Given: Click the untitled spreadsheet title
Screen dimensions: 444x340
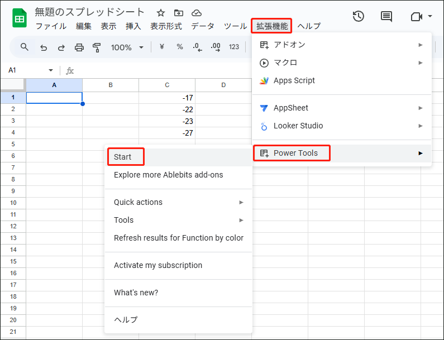Looking at the screenshot, I should point(89,12).
